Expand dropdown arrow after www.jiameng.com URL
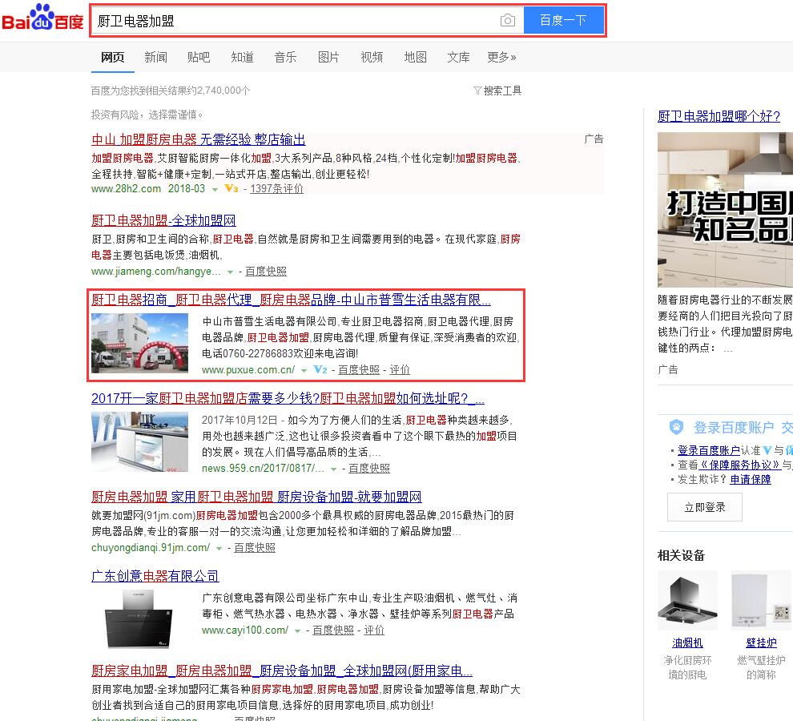 tap(231, 272)
